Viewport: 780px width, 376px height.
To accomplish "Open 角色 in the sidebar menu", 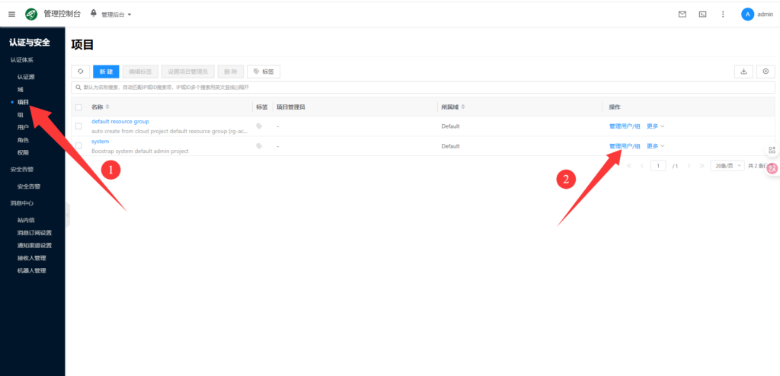I will [23, 140].
